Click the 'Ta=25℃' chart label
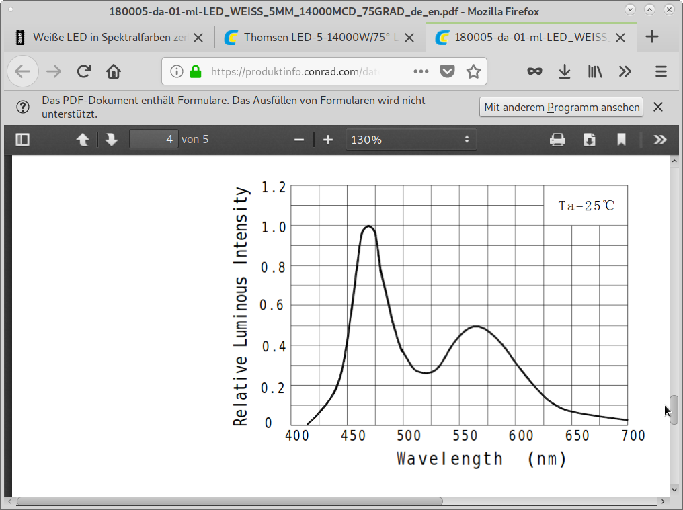683x510 pixels. pos(586,205)
